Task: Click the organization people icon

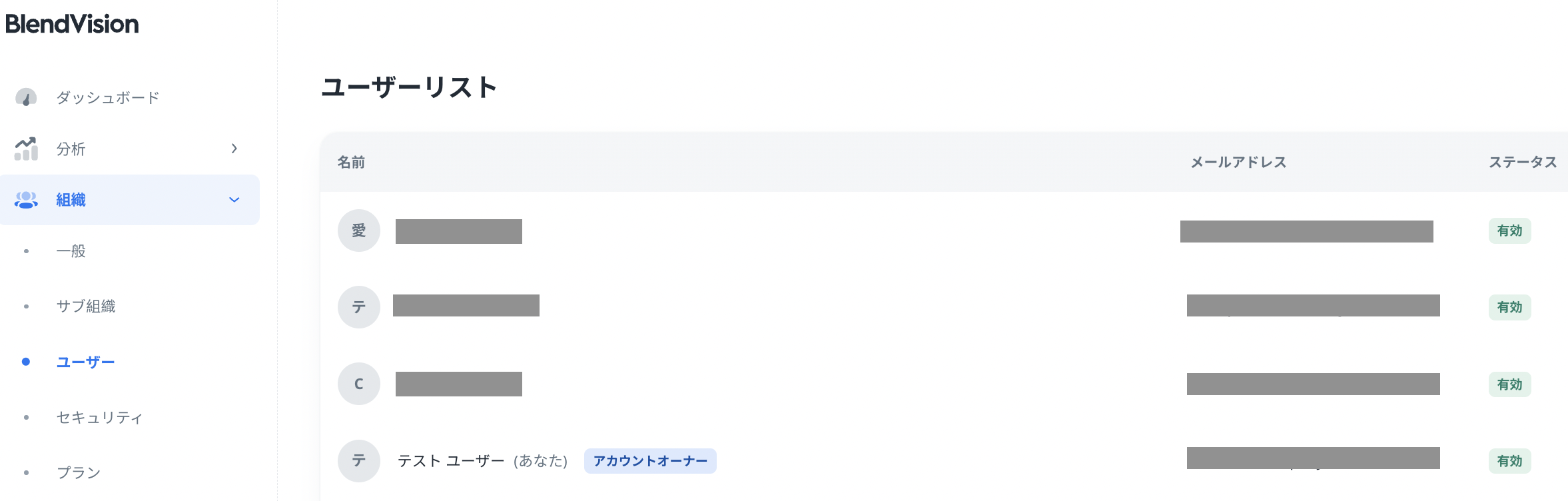Action: (26, 200)
